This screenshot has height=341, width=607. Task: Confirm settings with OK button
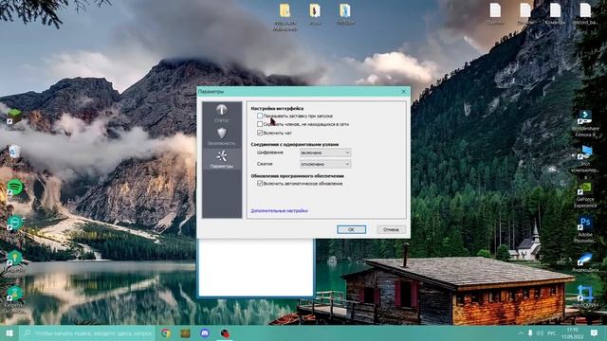click(x=351, y=229)
